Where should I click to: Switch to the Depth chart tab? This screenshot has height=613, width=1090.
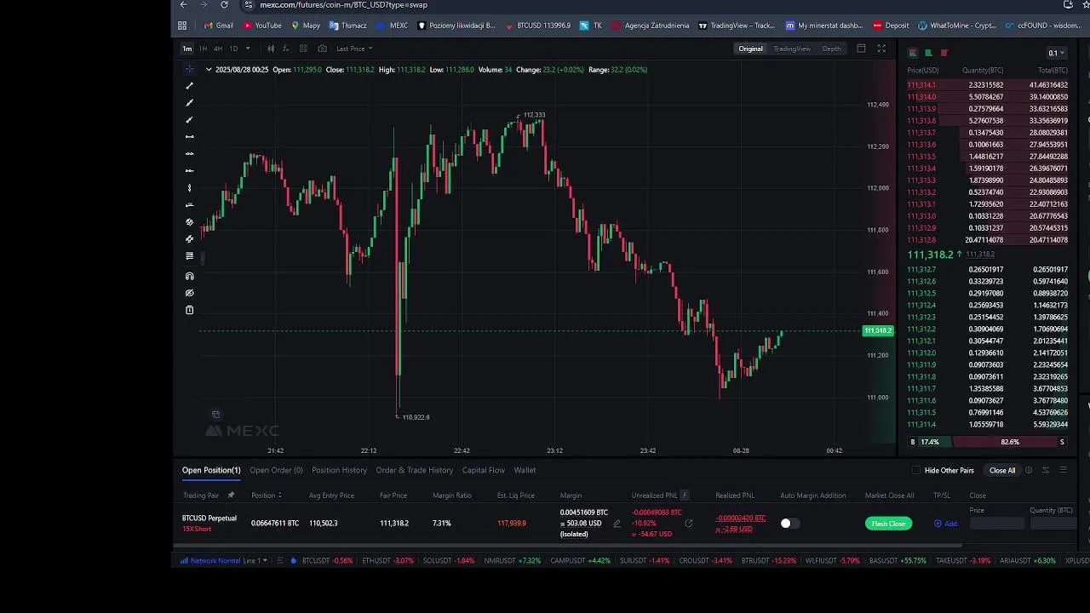[831, 49]
